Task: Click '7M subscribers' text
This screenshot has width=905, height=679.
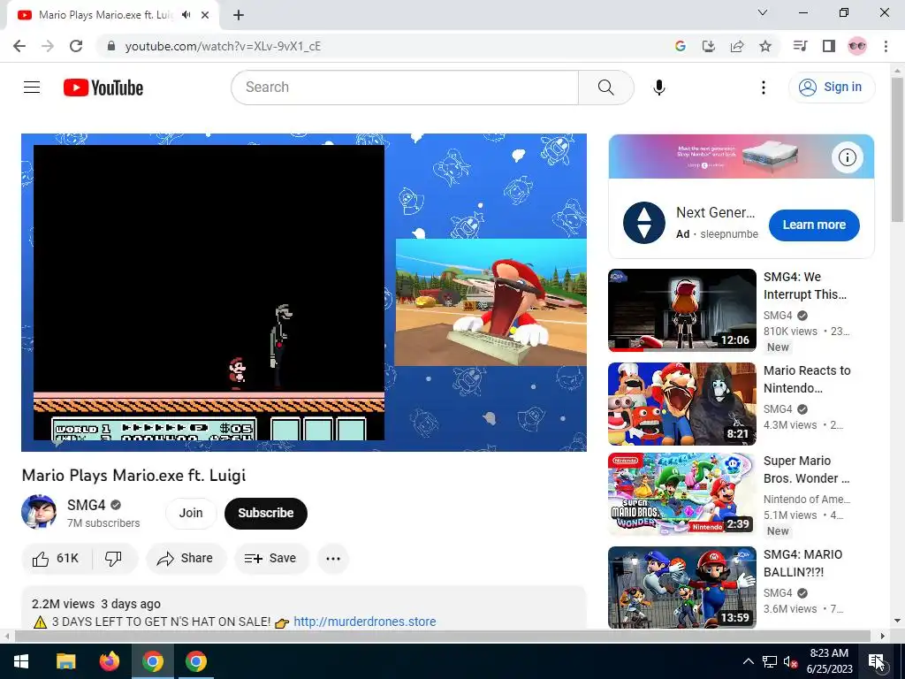Action: (x=103, y=523)
